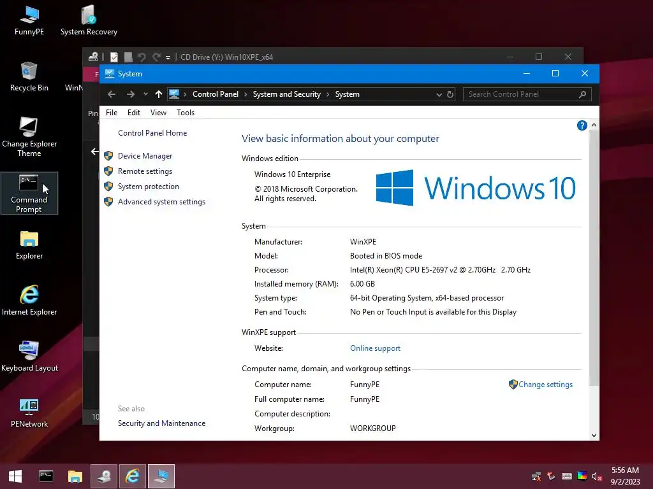
Task: Open Internet Explorer taskbar button
Action: (x=133, y=476)
